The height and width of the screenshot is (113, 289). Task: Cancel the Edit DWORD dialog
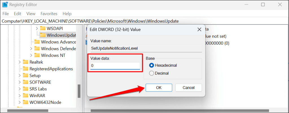(x=189, y=88)
